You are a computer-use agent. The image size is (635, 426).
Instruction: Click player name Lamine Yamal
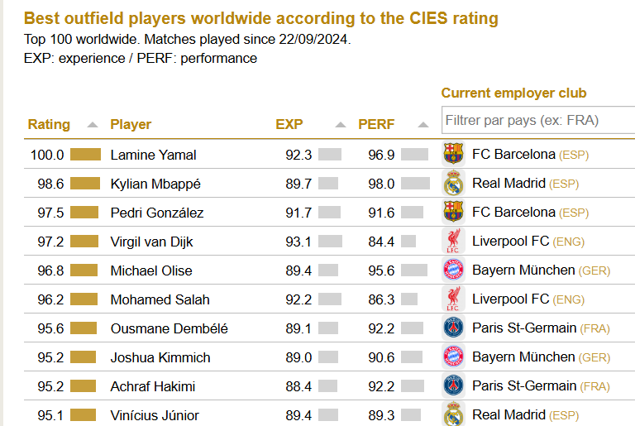pos(153,155)
